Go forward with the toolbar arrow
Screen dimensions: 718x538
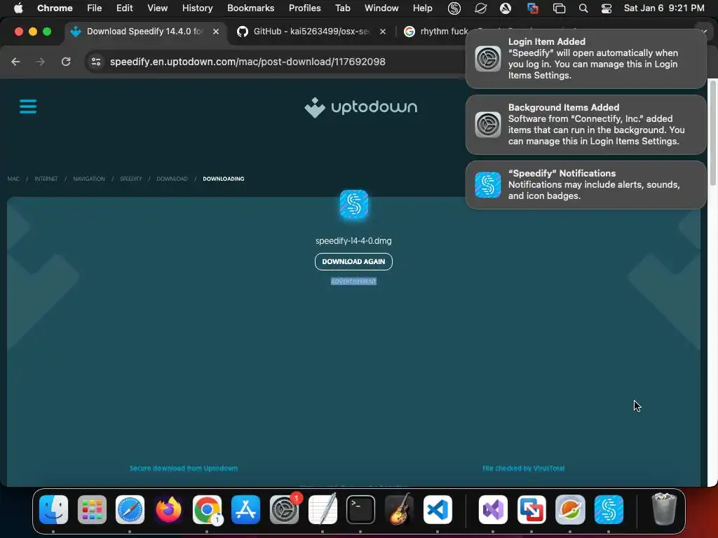[41, 62]
